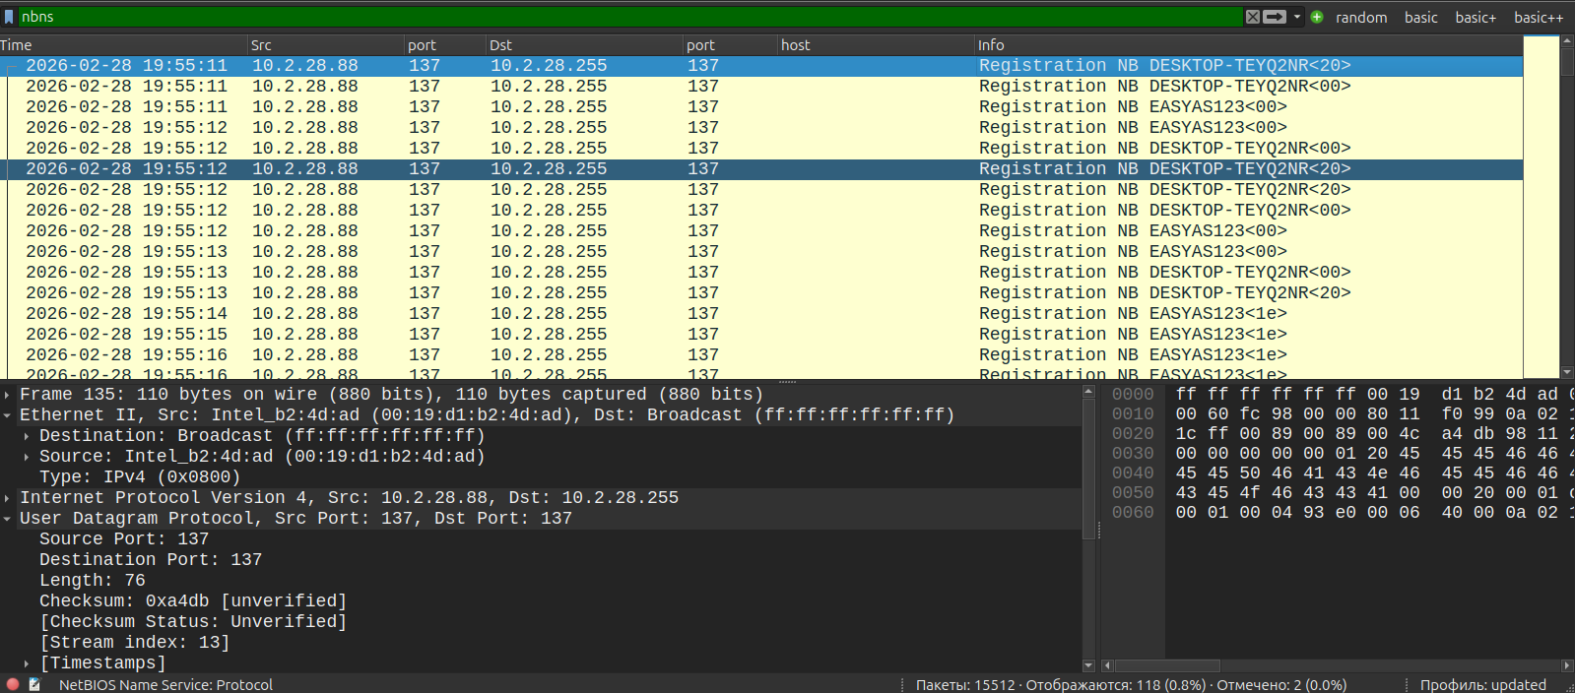Expand Internet Protocol Version 4 node
The height and width of the screenshot is (693, 1575).
click(8, 498)
